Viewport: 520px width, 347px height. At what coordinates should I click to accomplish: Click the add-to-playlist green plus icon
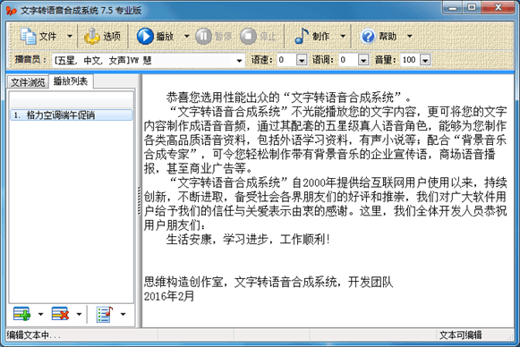coord(21,314)
